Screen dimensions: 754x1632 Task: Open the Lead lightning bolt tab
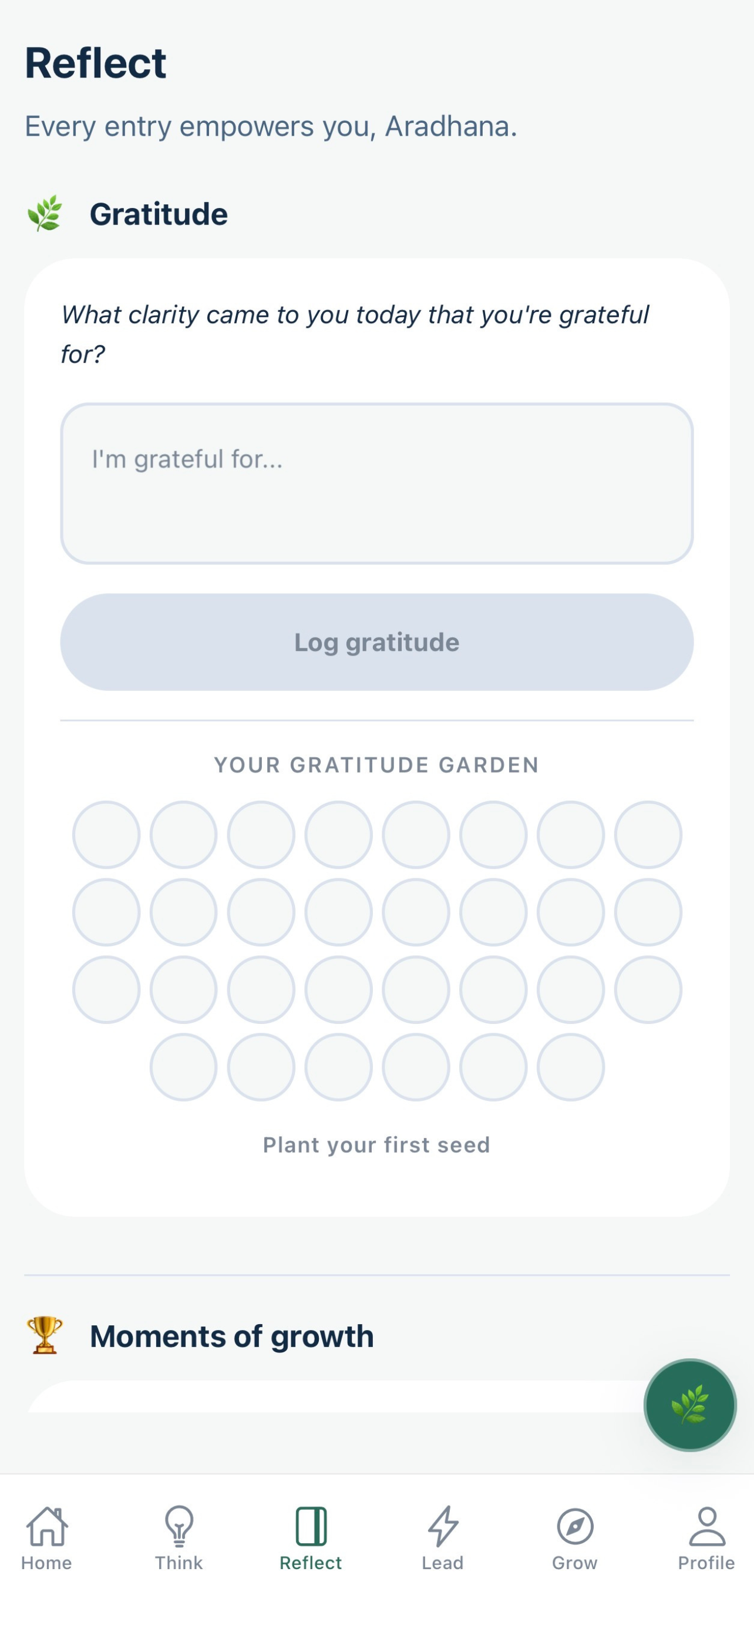pyautogui.click(x=443, y=1526)
